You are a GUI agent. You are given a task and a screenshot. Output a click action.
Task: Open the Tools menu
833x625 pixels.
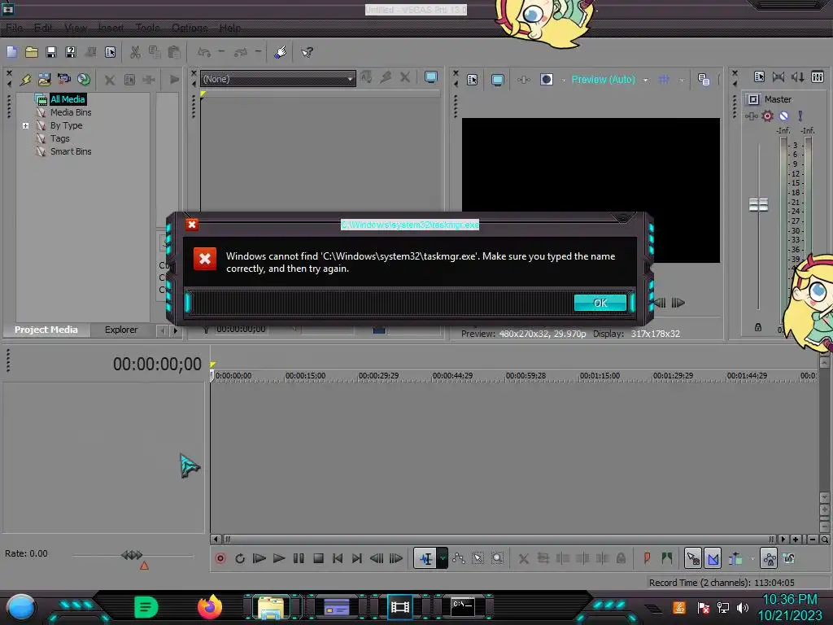click(x=147, y=28)
